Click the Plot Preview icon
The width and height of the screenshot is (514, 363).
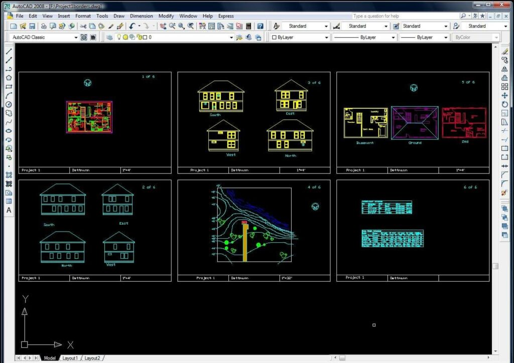pos(53,26)
